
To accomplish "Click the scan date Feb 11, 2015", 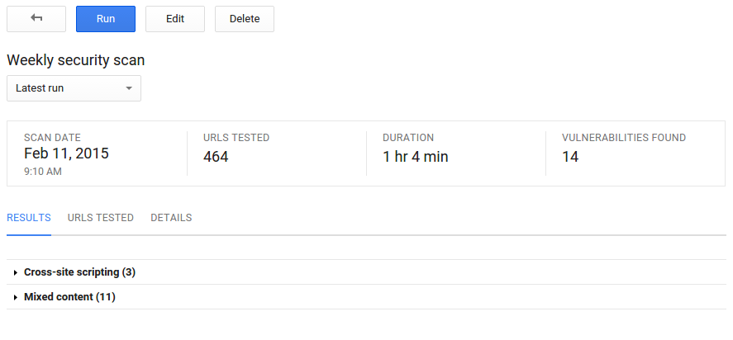I will [66, 153].
